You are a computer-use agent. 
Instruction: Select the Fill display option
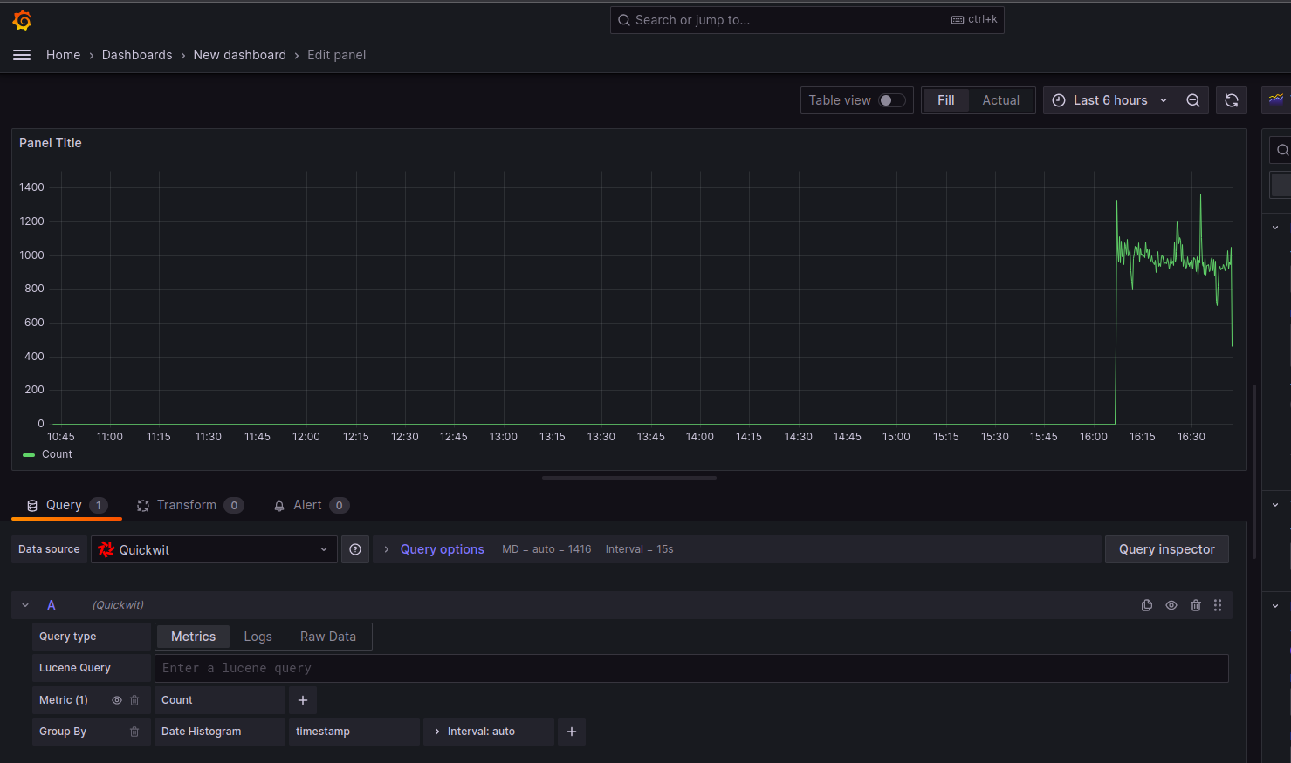pyautogui.click(x=946, y=100)
